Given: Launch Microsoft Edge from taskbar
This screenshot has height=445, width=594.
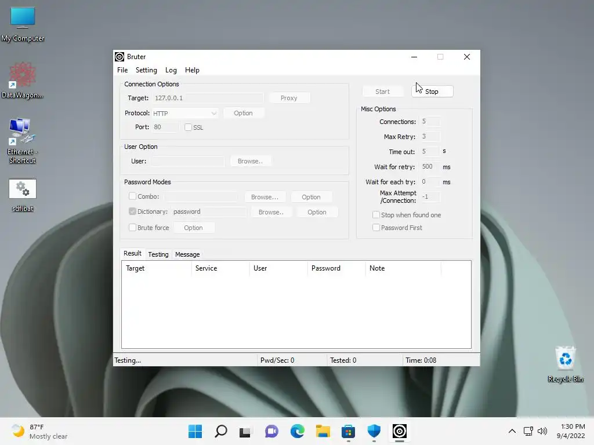Looking at the screenshot, I should [298, 431].
